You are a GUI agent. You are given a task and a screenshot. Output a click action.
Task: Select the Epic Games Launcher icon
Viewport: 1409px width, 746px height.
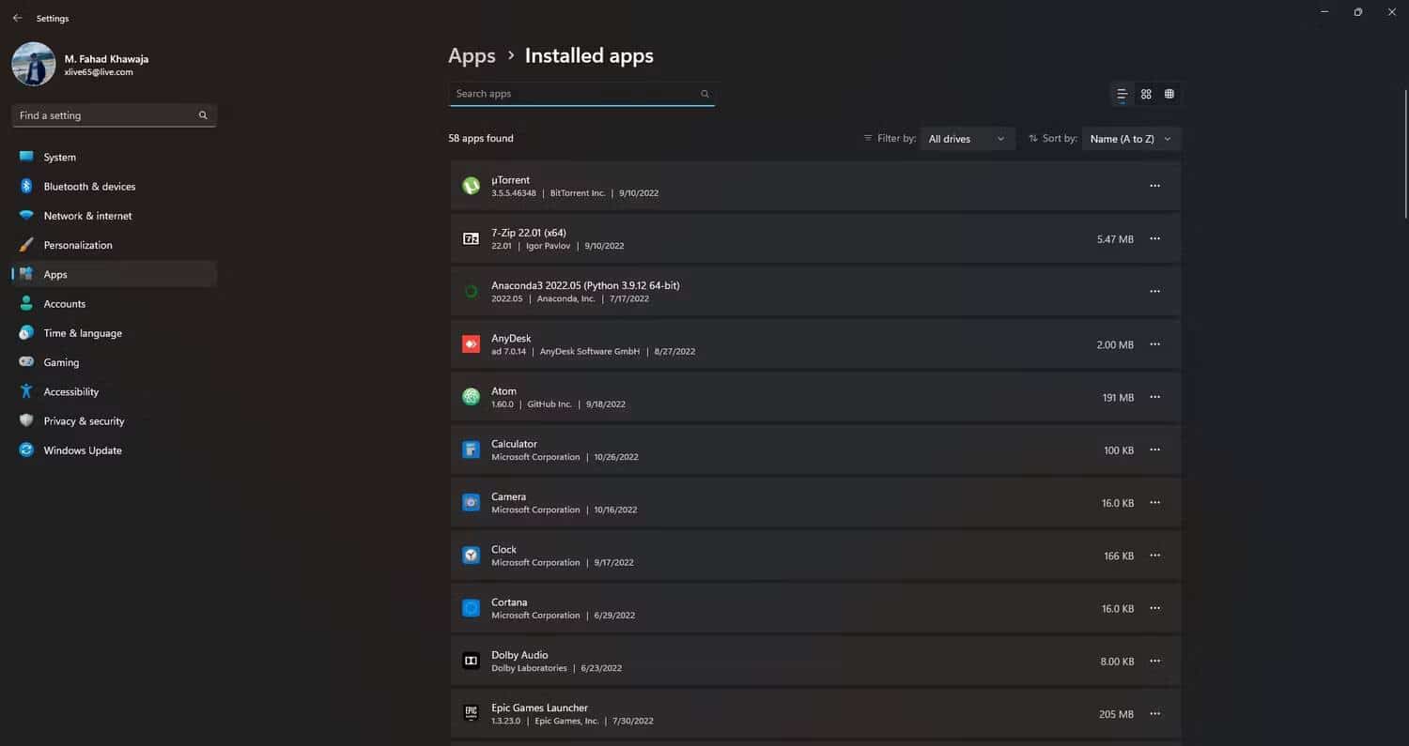point(471,713)
